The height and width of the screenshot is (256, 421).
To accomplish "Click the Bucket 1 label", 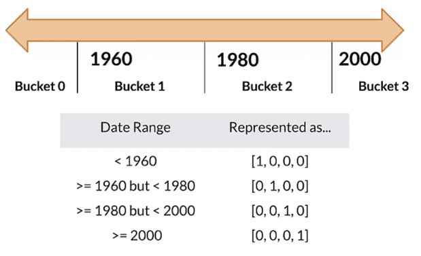I will (139, 86).
